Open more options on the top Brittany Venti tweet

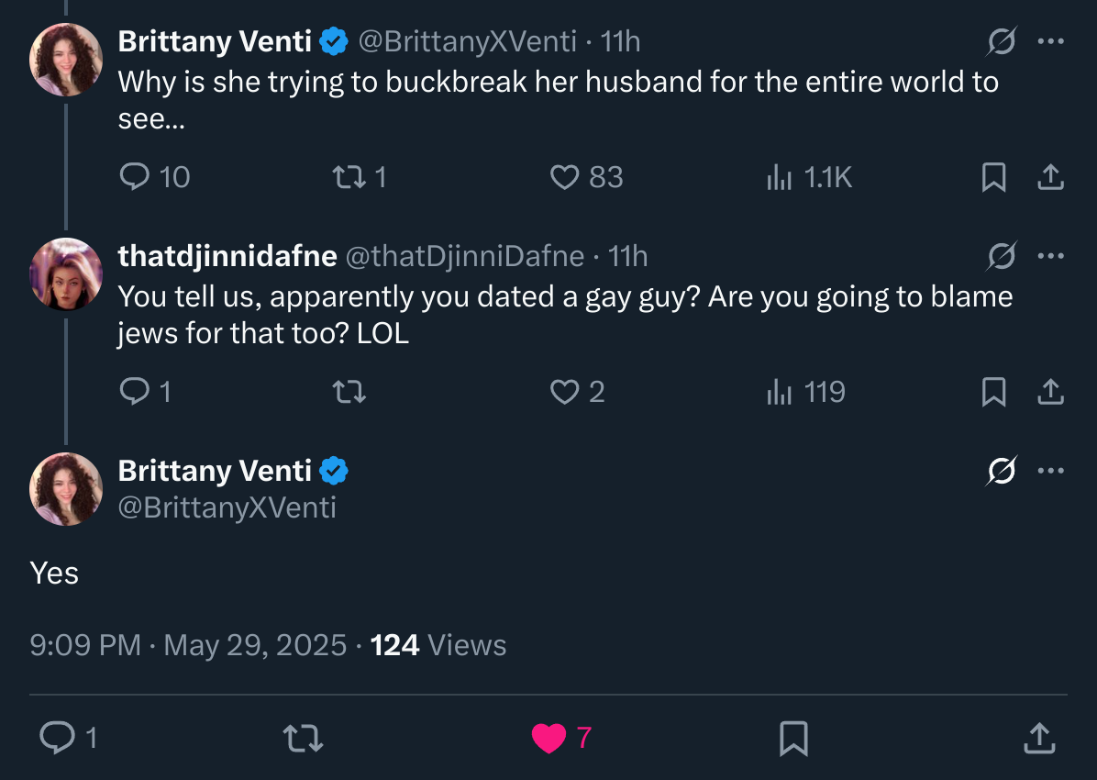pyautogui.click(x=1050, y=41)
